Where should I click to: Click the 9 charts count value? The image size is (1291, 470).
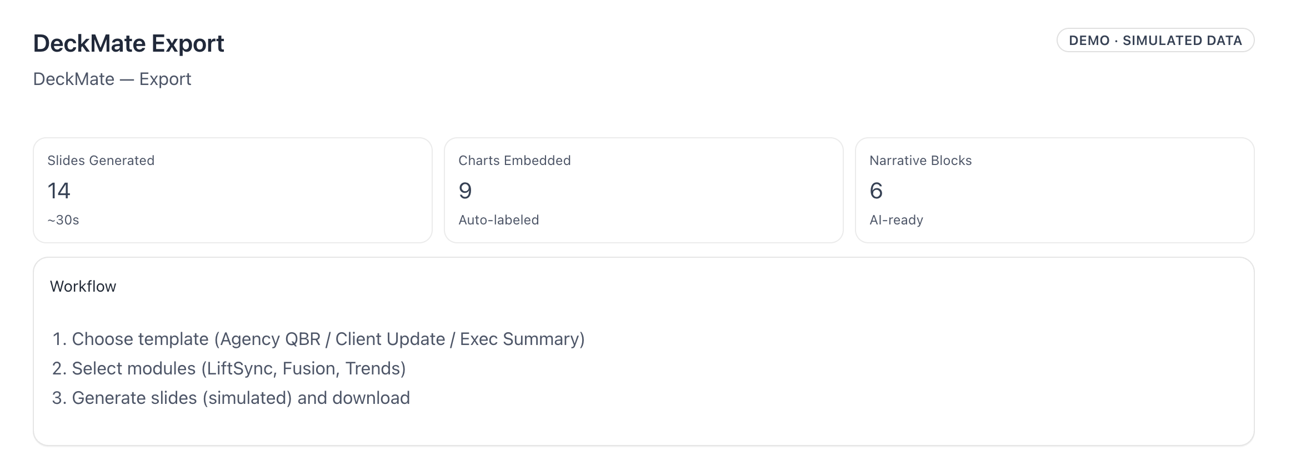tap(465, 191)
